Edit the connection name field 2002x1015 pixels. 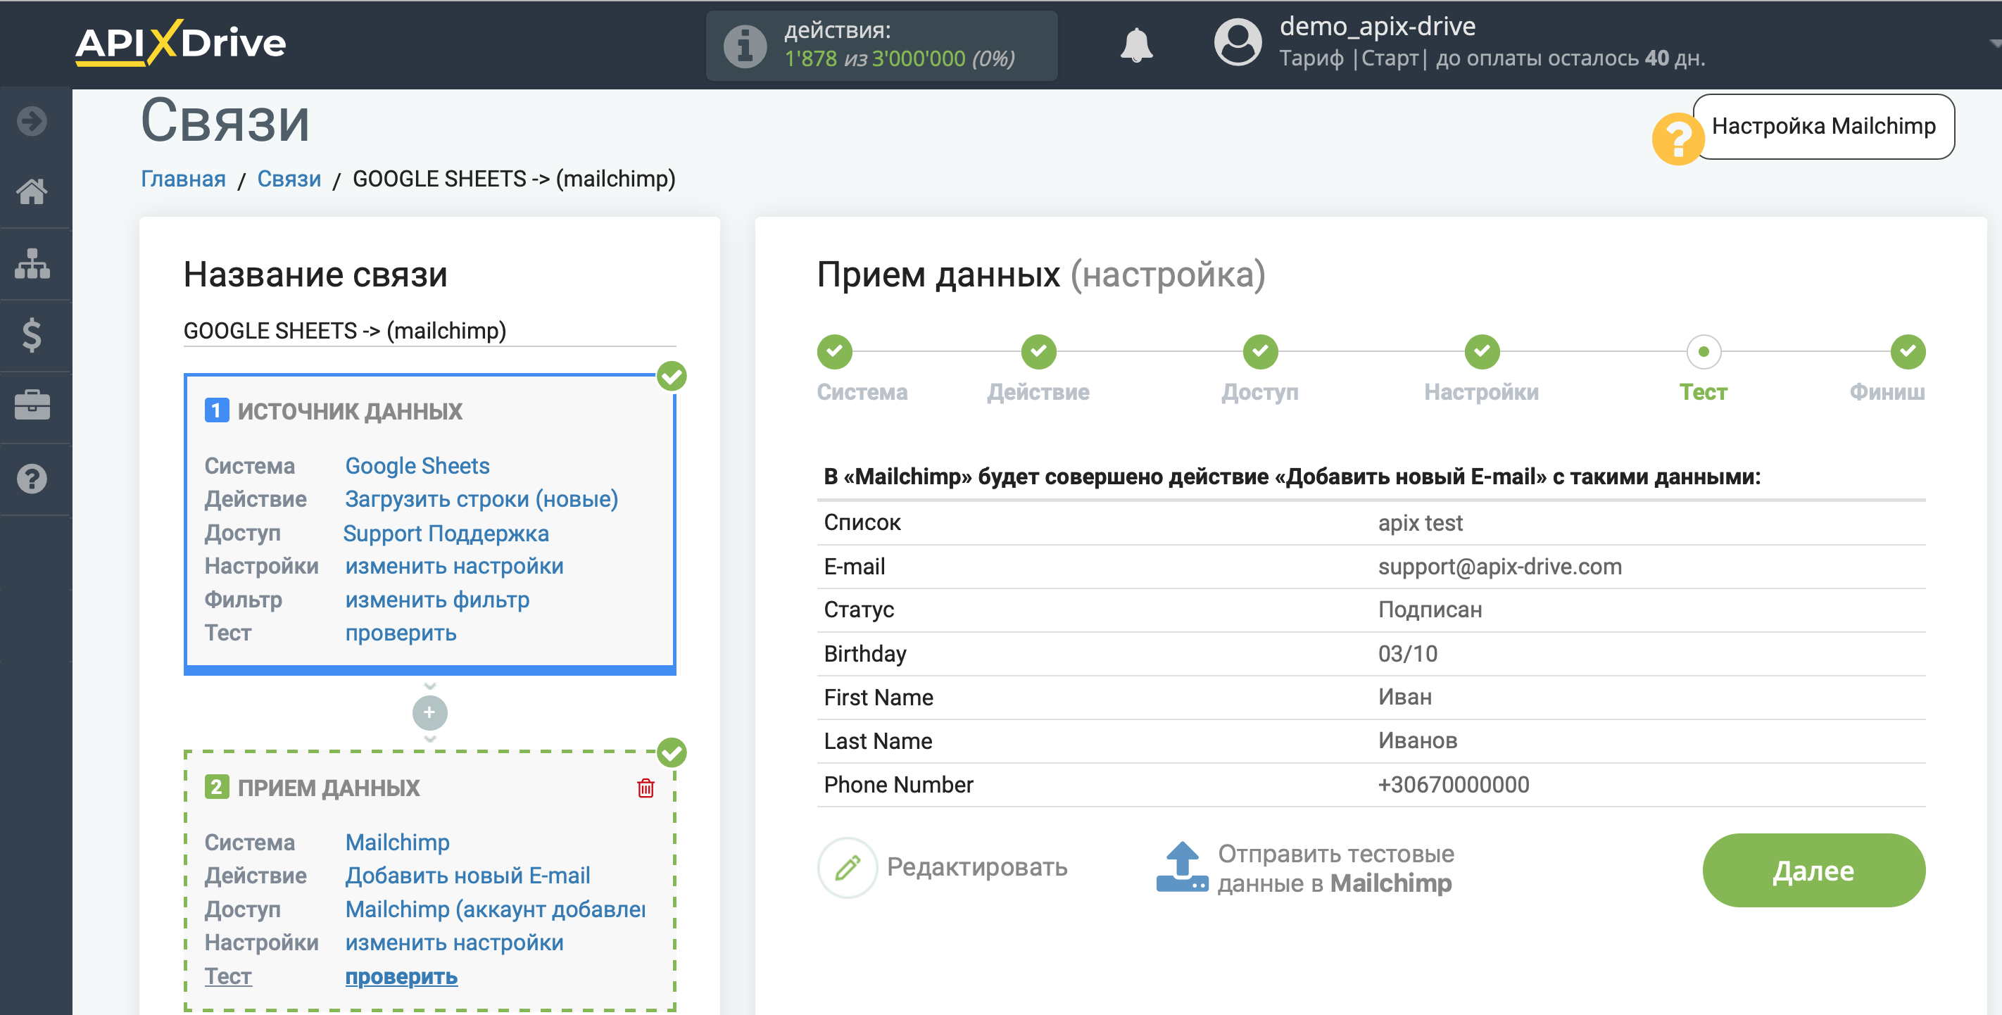point(429,331)
